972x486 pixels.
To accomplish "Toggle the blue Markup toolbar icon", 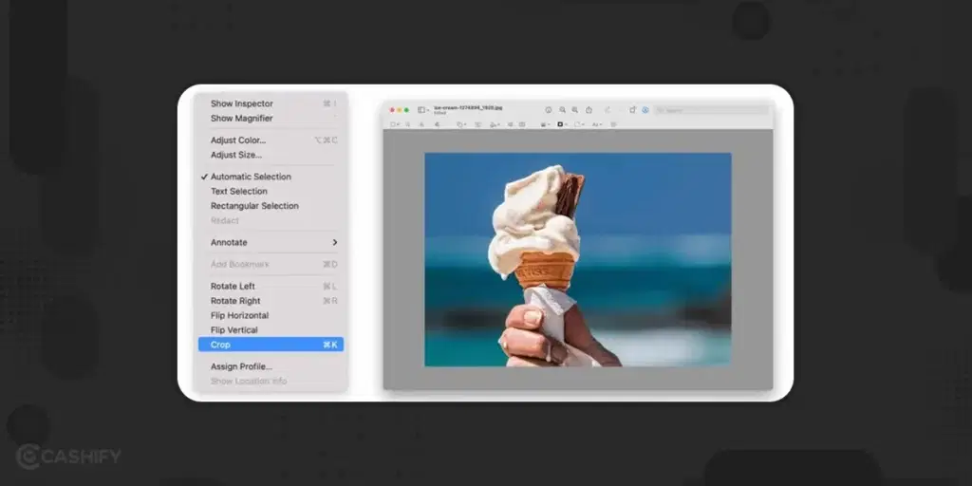I will coord(645,110).
